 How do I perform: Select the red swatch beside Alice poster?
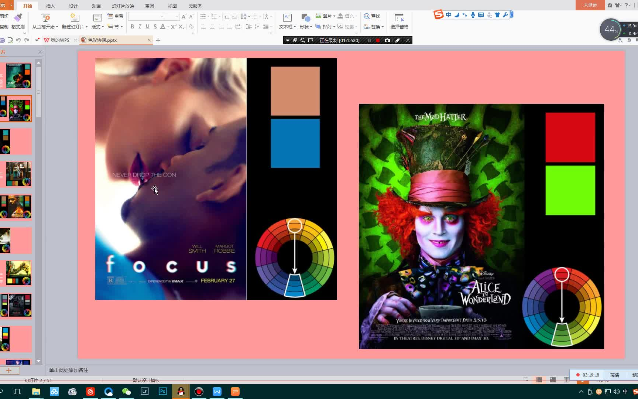tap(570, 137)
